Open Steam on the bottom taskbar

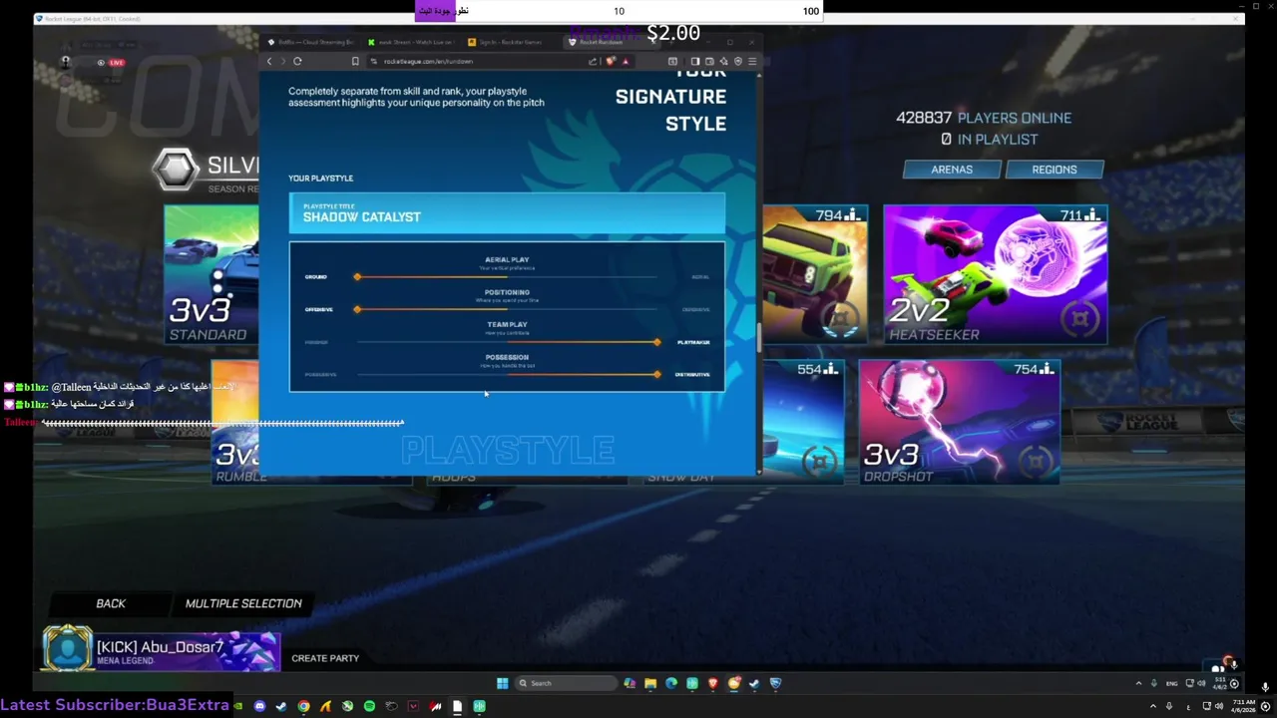coord(281,706)
